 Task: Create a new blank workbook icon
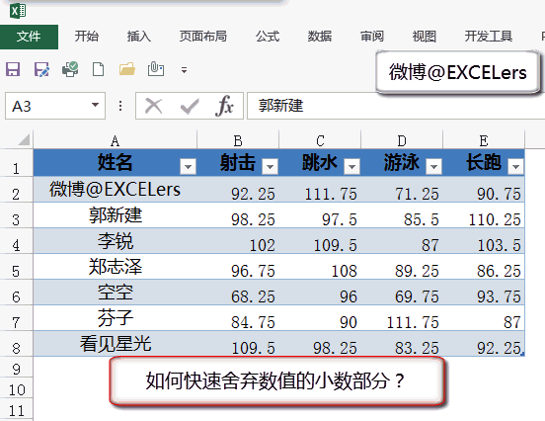[98, 69]
